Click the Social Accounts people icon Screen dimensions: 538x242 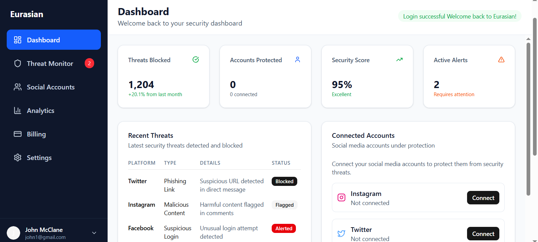(x=17, y=87)
